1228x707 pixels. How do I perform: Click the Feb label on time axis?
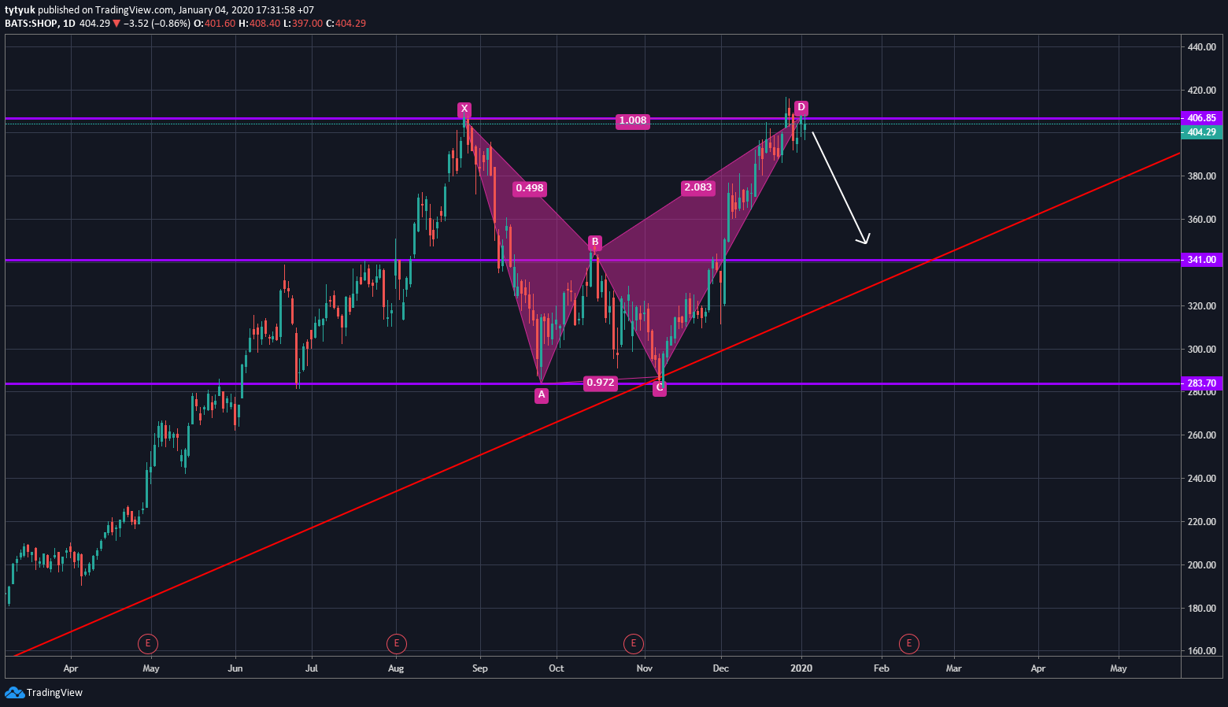[882, 668]
